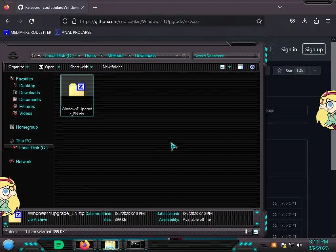Click GitHub Sign in link

289,50
